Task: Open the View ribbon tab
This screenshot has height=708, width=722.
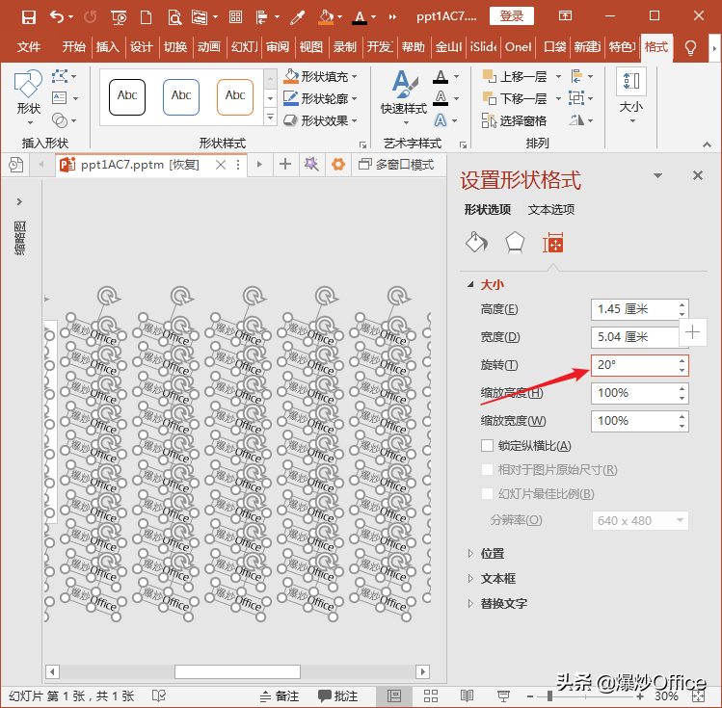Action: (310, 47)
